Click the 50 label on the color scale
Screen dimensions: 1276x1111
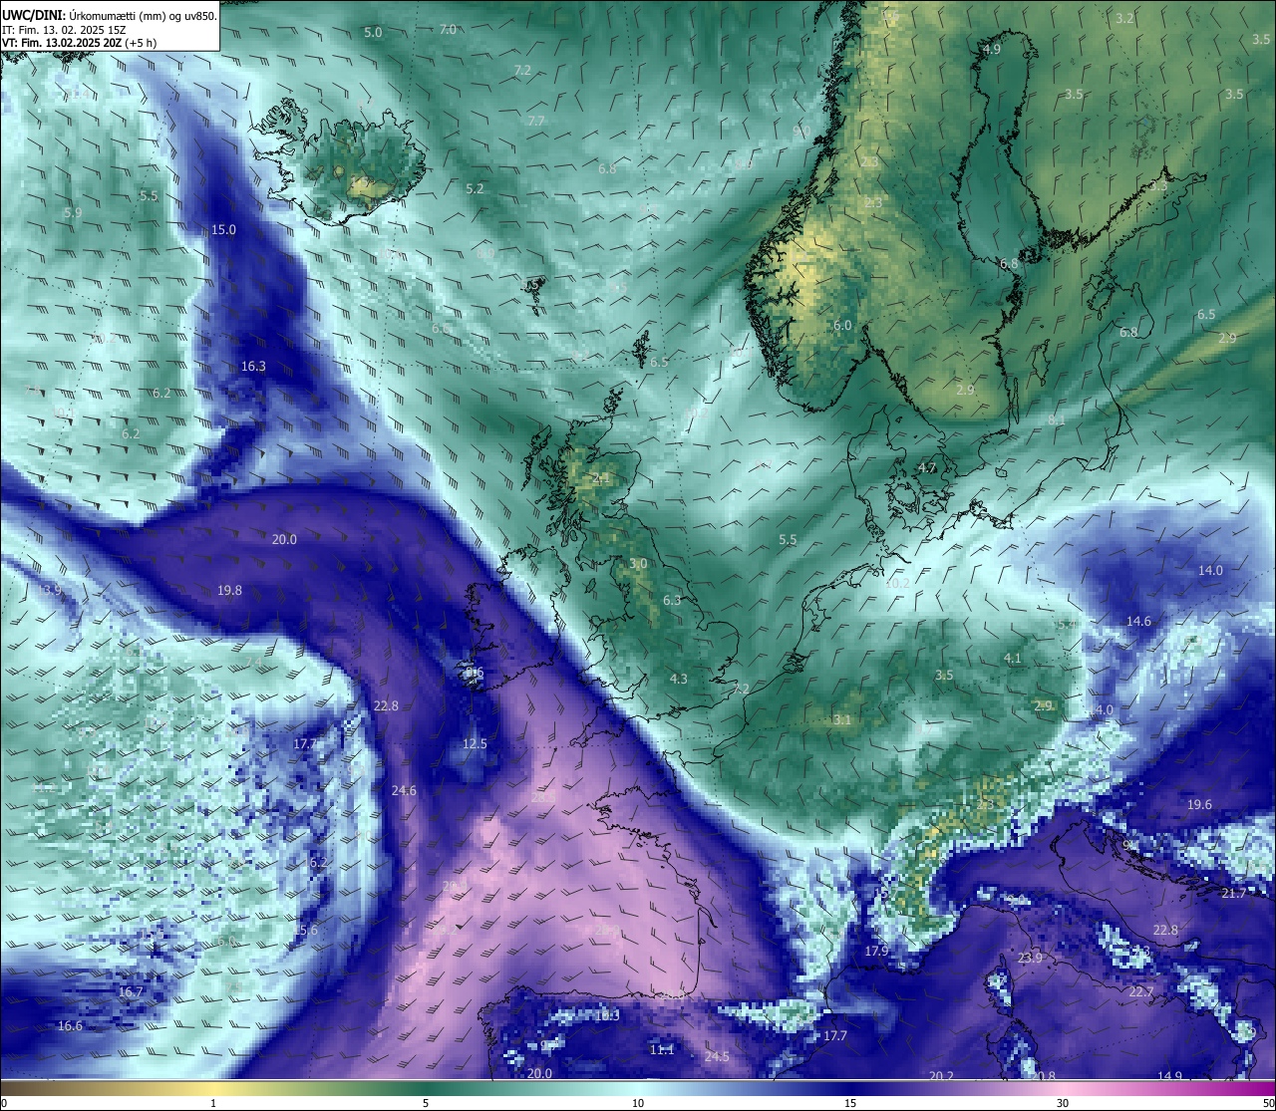pos(1268,1103)
